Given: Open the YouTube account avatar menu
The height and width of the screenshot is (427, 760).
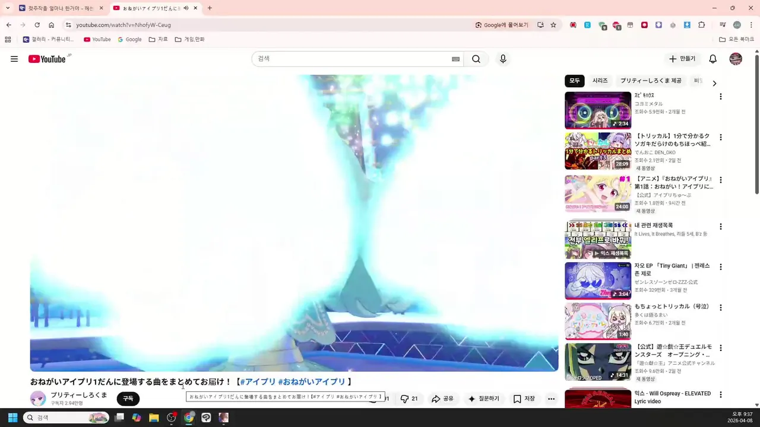Looking at the screenshot, I should (x=736, y=59).
